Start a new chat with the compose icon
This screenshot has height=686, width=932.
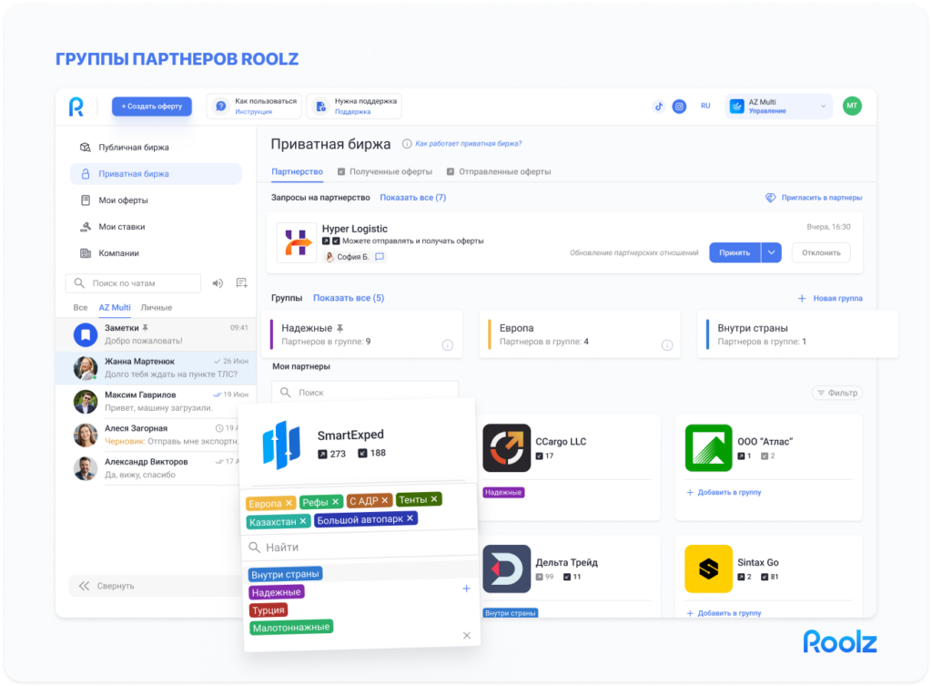coord(239,282)
